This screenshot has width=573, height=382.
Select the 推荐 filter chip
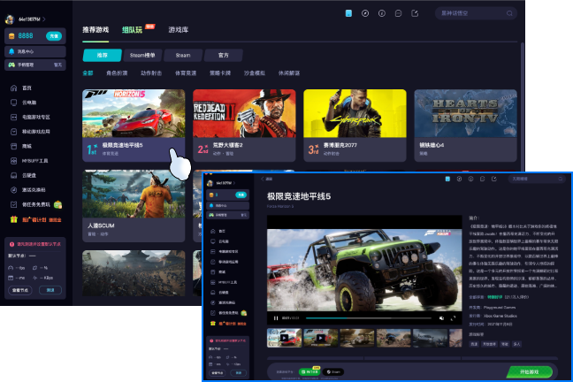click(x=103, y=55)
